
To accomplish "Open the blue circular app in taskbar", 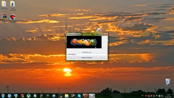I will tap(10, 96).
